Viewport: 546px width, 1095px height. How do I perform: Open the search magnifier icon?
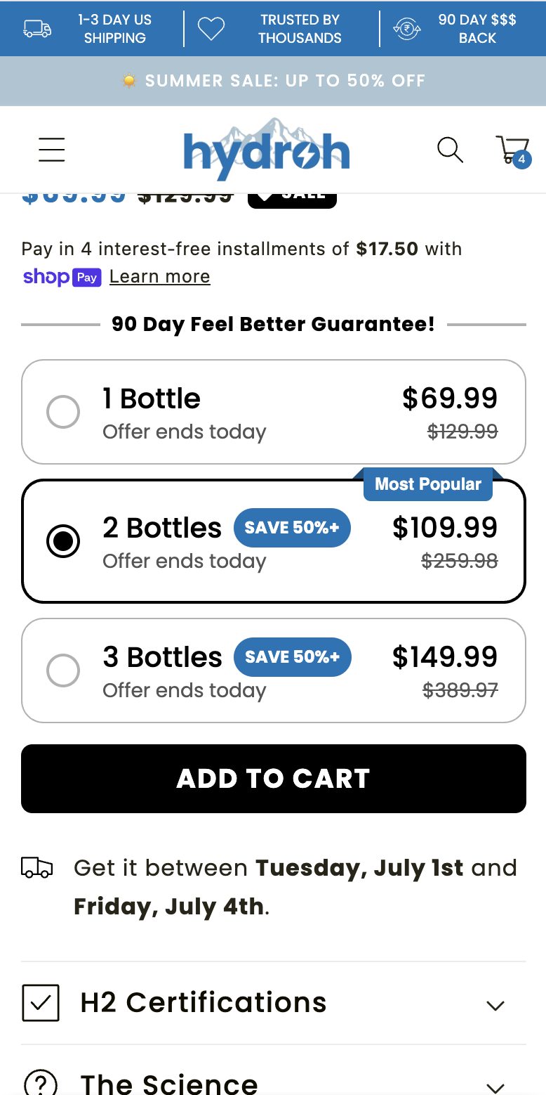click(450, 150)
